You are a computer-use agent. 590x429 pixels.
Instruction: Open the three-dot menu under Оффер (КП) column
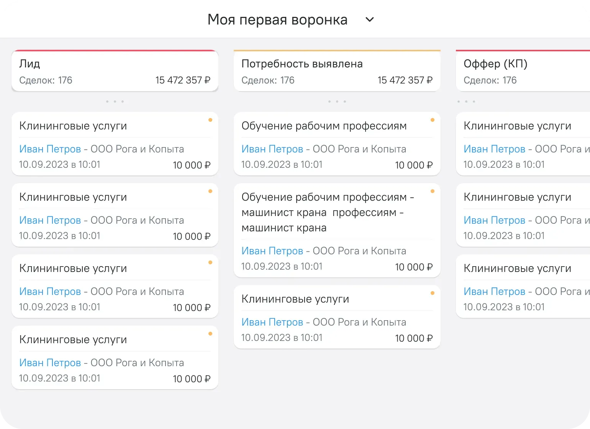(466, 101)
